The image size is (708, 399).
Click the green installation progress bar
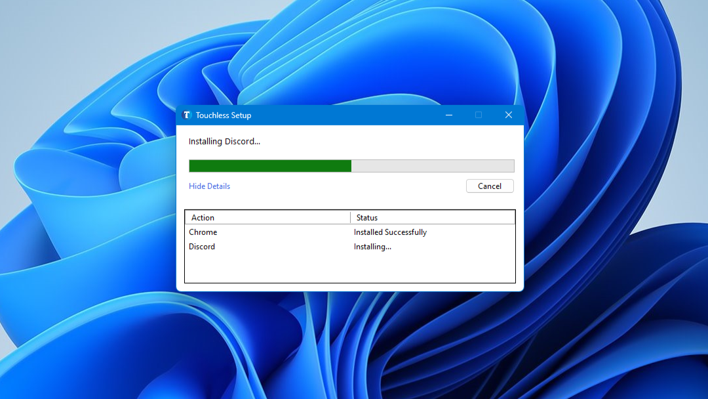[351, 166]
